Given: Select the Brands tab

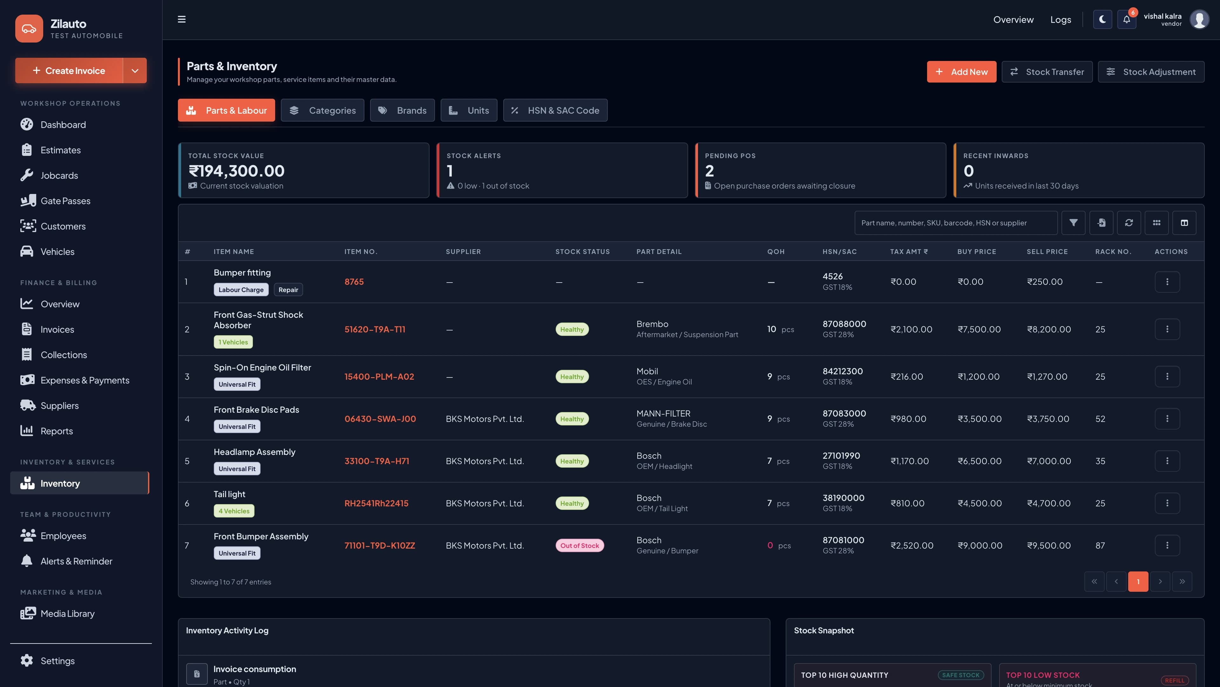Looking at the screenshot, I should point(402,110).
